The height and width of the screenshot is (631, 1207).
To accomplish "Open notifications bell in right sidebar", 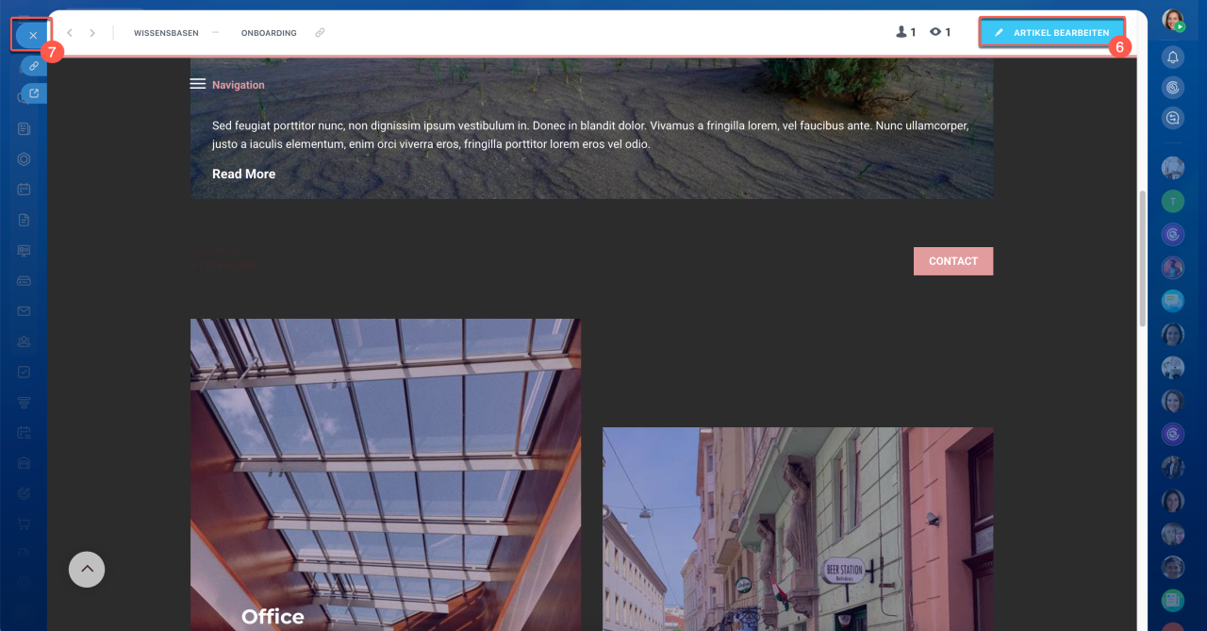I will (x=1173, y=58).
